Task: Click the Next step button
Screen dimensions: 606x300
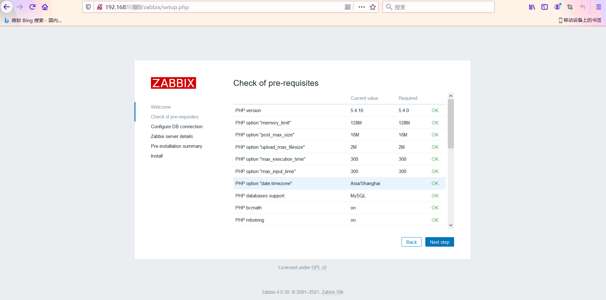Action: tap(440, 242)
